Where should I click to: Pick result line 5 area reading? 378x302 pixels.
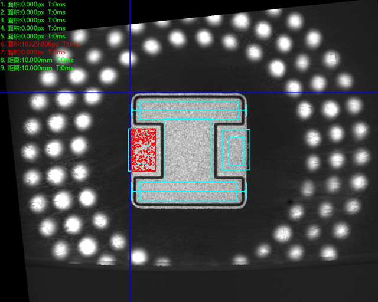[32, 36]
